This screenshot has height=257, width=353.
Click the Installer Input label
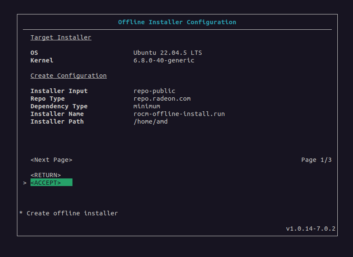(59, 91)
